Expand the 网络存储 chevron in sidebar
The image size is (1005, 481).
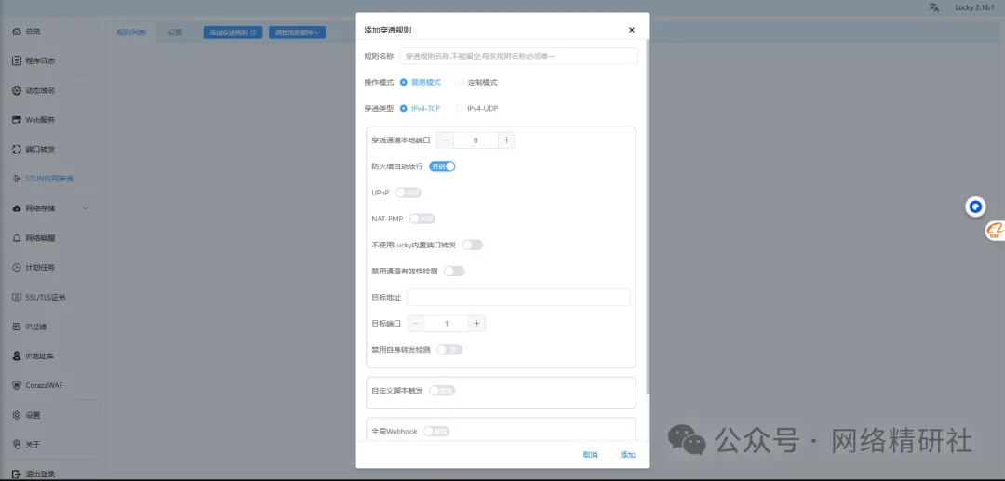86,208
